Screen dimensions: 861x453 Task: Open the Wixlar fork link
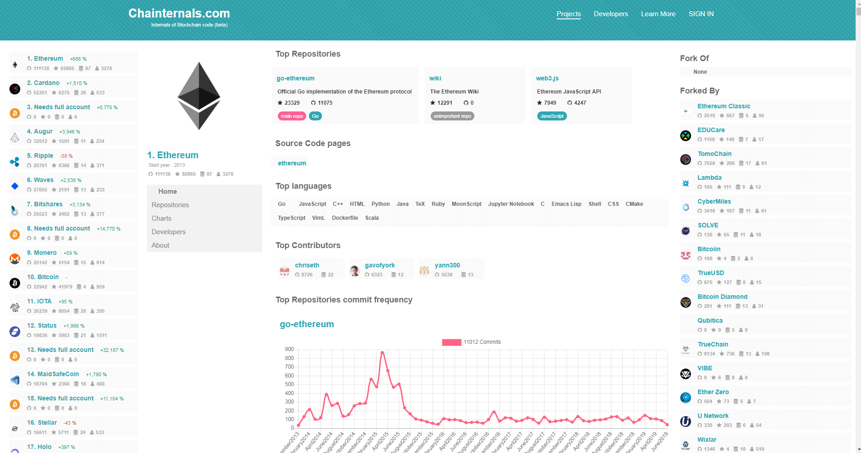click(x=707, y=440)
